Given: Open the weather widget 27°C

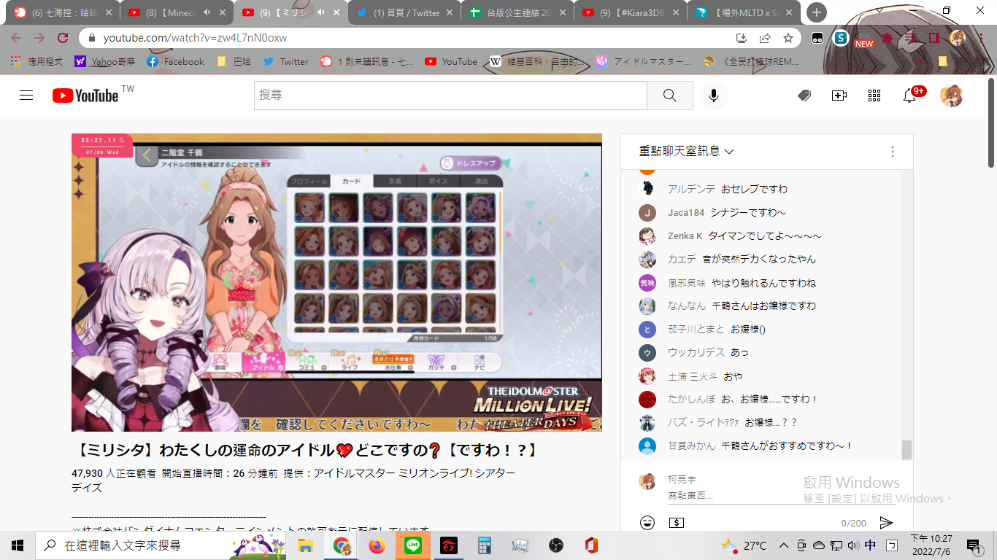Looking at the screenshot, I should [x=744, y=545].
